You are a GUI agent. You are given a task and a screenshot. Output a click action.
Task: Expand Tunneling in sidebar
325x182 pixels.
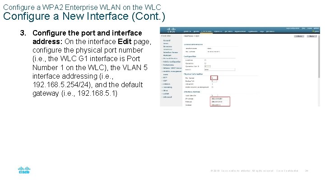point(167,87)
